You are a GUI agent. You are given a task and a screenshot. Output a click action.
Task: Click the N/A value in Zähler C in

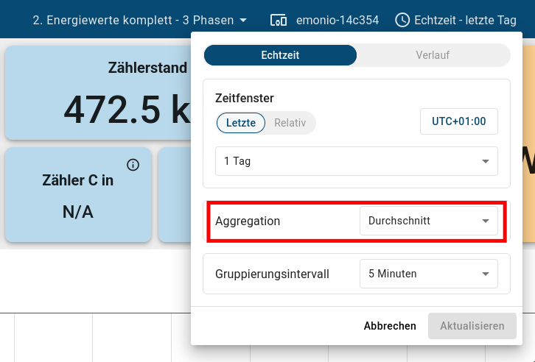(77, 213)
